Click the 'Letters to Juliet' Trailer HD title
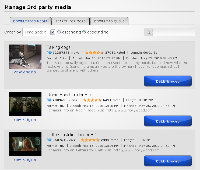 pyautogui.click(x=72, y=135)
